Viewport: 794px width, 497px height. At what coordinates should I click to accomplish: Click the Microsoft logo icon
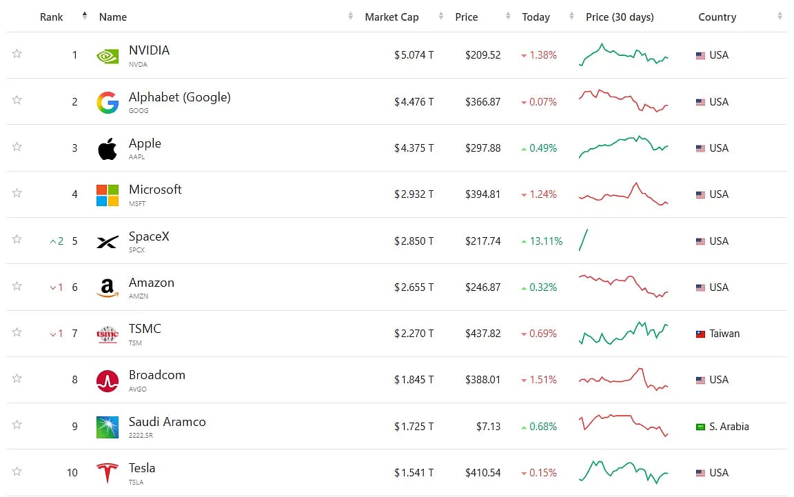click(x=108, y=195)
